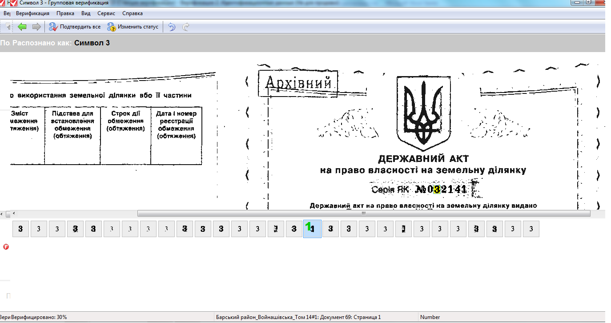Go forward with the gray right arrow
The height and width of the screenshot is (323, 611).
tap(36, 27)
